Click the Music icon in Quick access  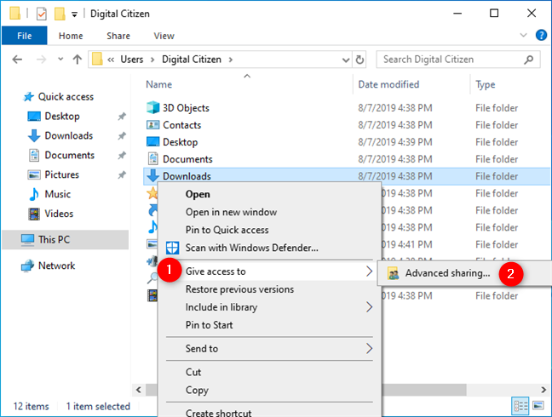(x=34, y=194)
